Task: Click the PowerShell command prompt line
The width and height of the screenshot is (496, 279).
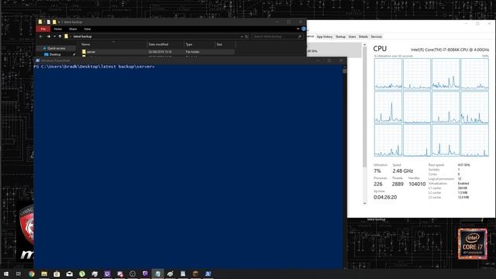Action: click(95, 67)
